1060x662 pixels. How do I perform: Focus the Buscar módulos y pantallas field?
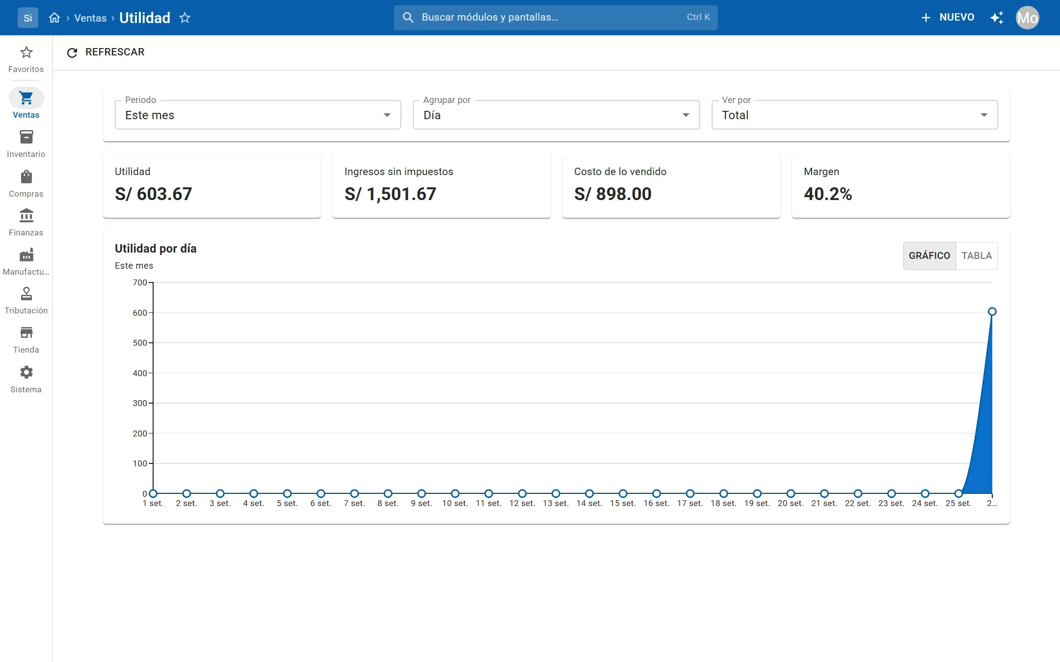point(556,17)
